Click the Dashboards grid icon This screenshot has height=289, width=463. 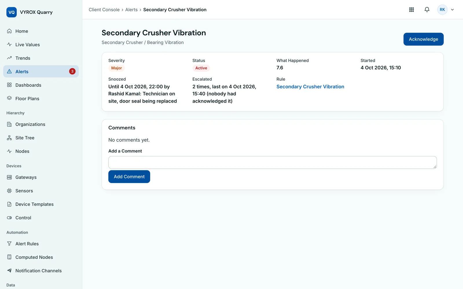click(x=9, y=85)
